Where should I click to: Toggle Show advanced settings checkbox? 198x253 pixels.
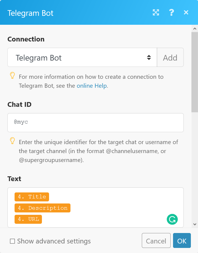point(12,241)
